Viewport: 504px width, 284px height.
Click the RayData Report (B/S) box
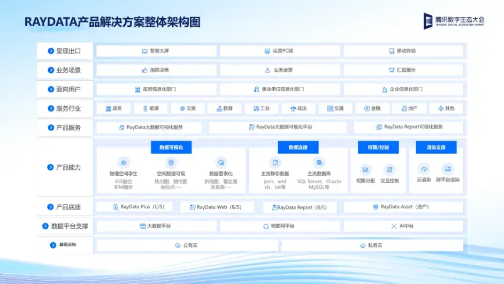click(x=300, y=207)
